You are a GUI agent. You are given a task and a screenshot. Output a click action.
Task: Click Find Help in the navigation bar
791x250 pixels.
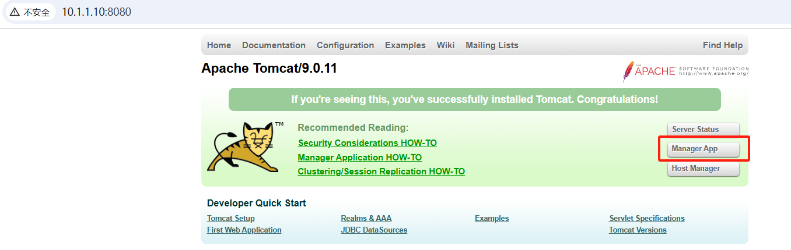(723, 45)
